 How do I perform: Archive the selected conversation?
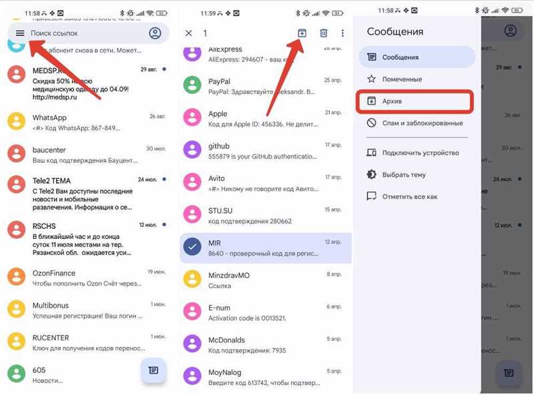[x=302, y=33]
